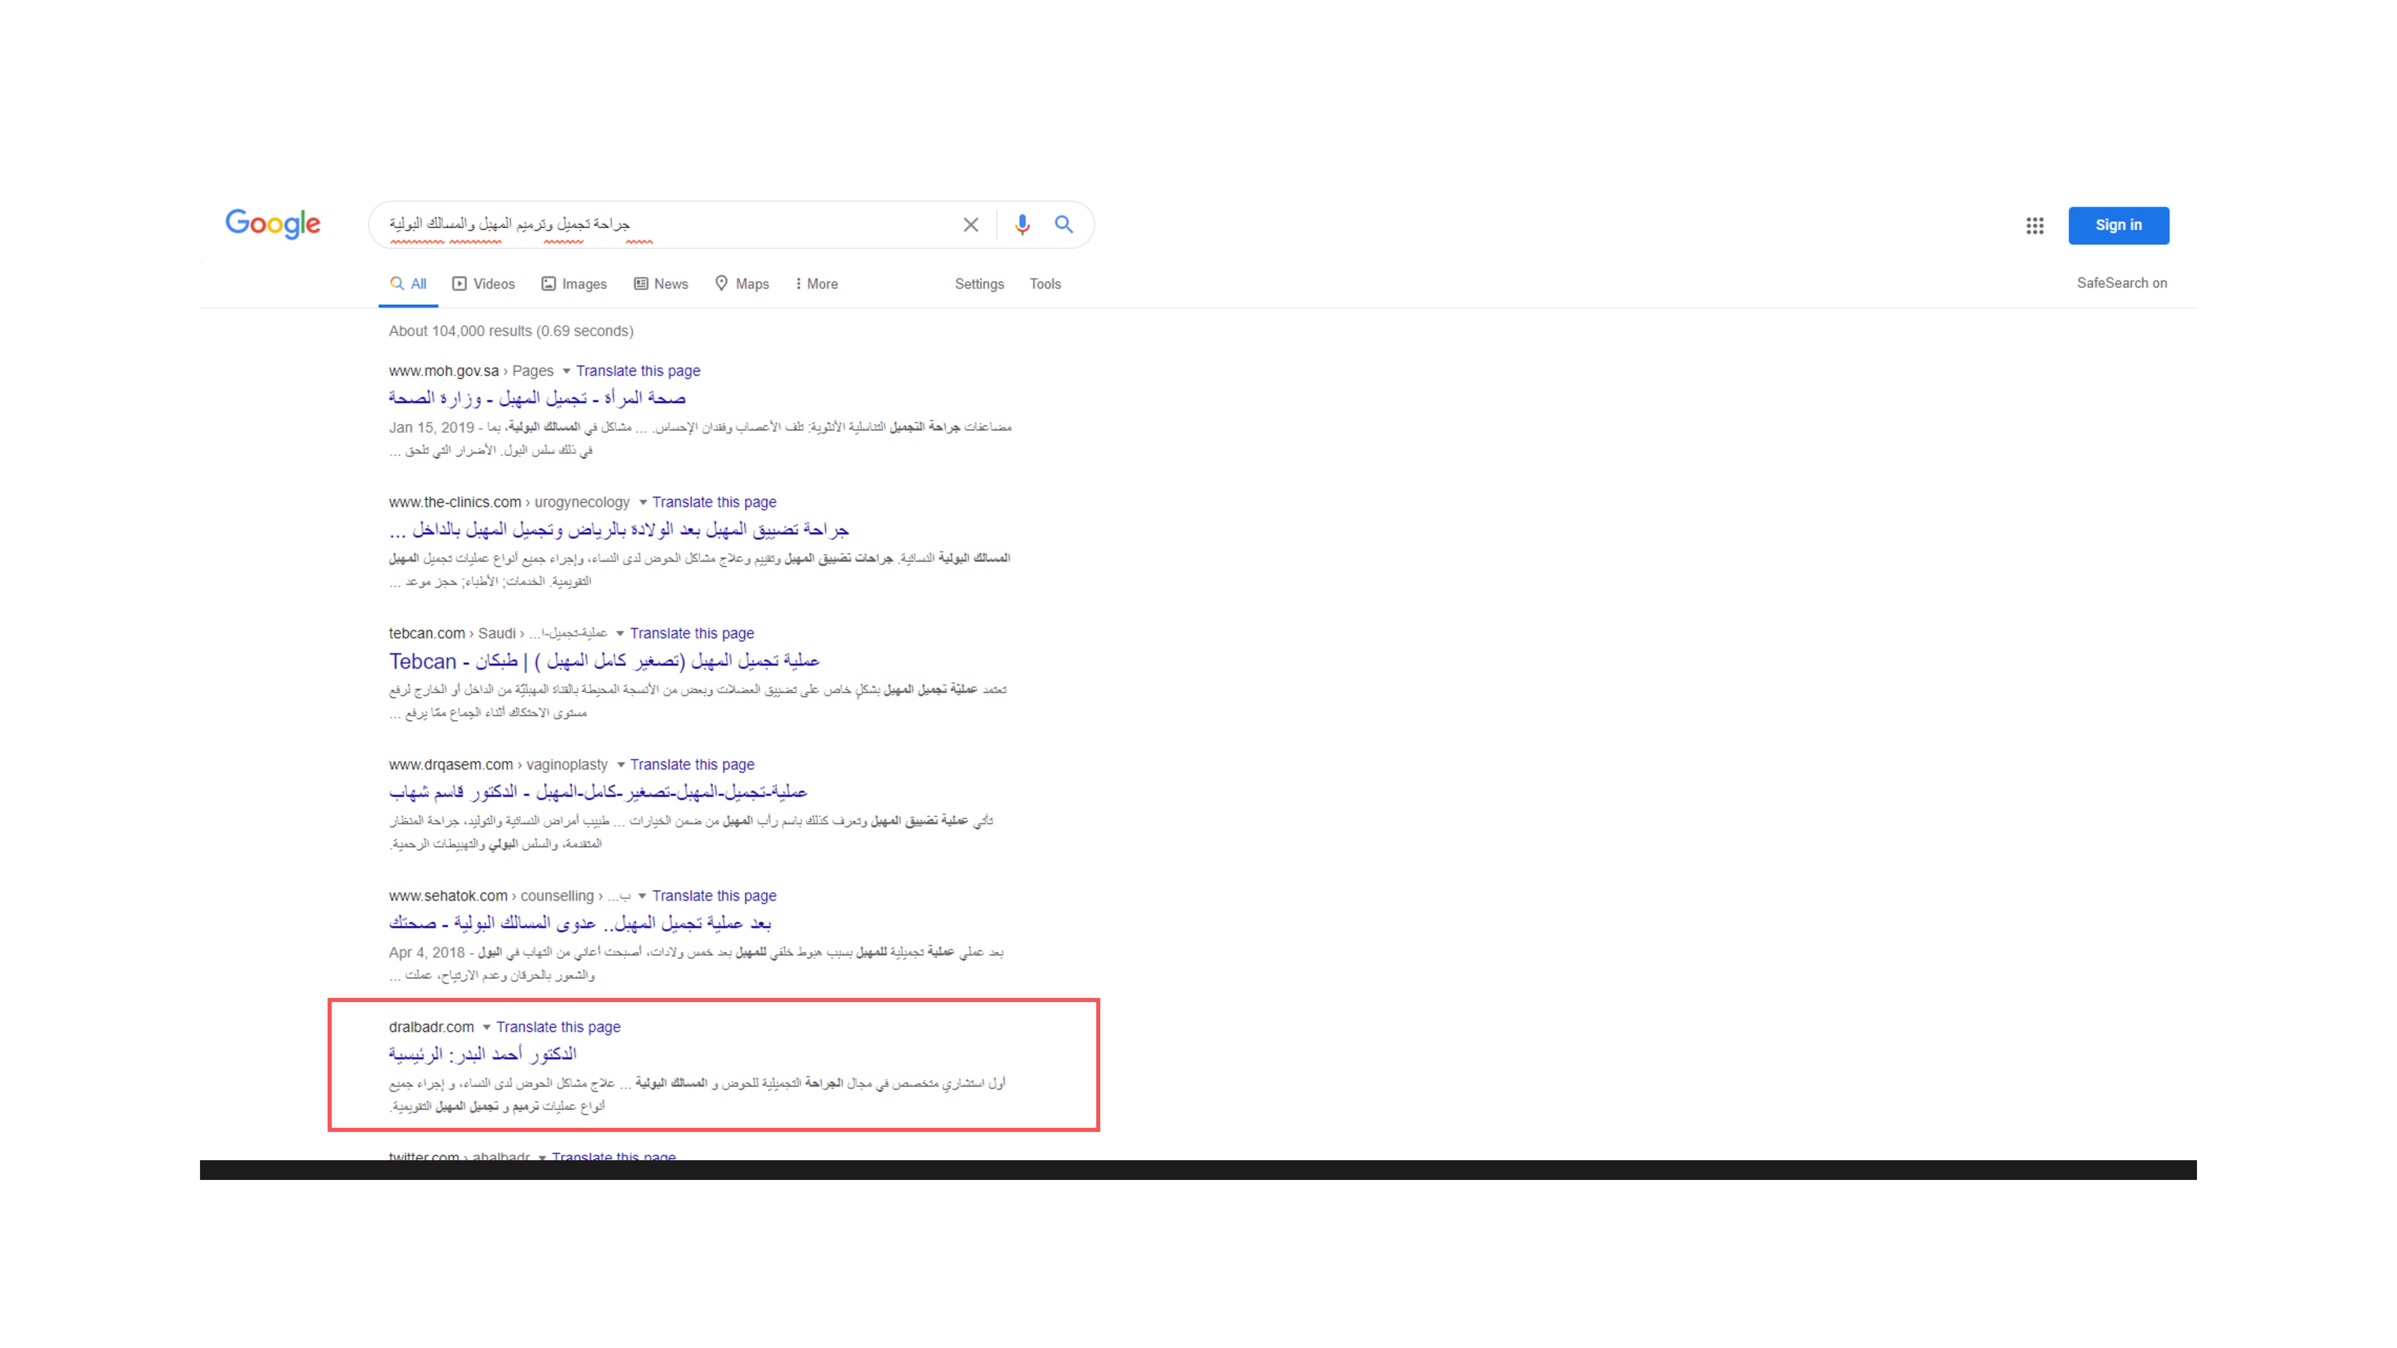Click the www.moh.gov.sa › Pages breadcrumb
Viewport: 2397px width, 1348px height.
point(471,370)
